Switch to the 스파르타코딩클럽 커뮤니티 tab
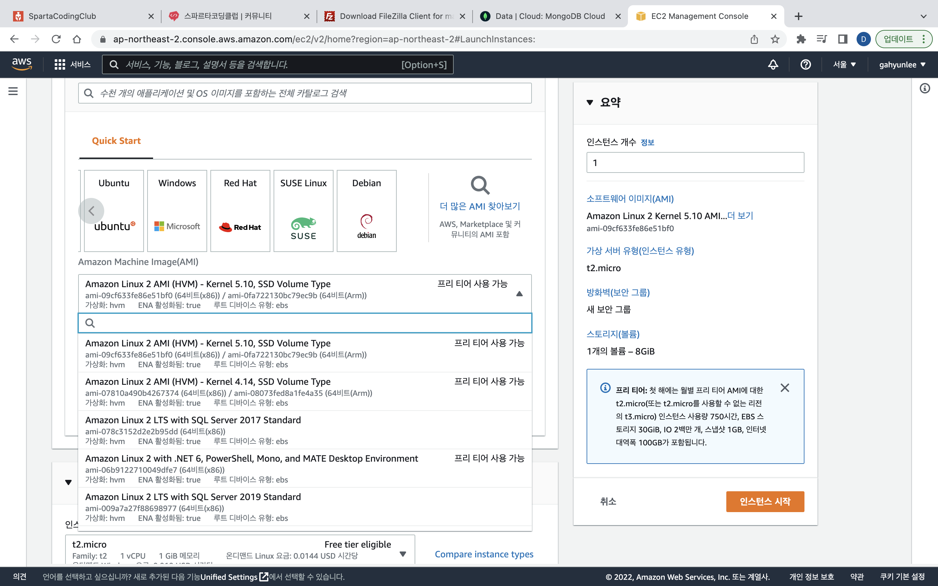 point(239,16)
